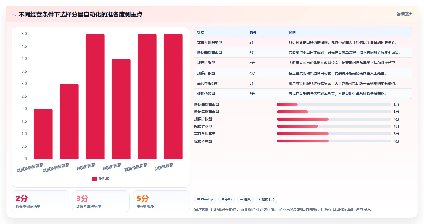Click the 数据 column header
The image size is (424, 224).
(x=253, y=32)
